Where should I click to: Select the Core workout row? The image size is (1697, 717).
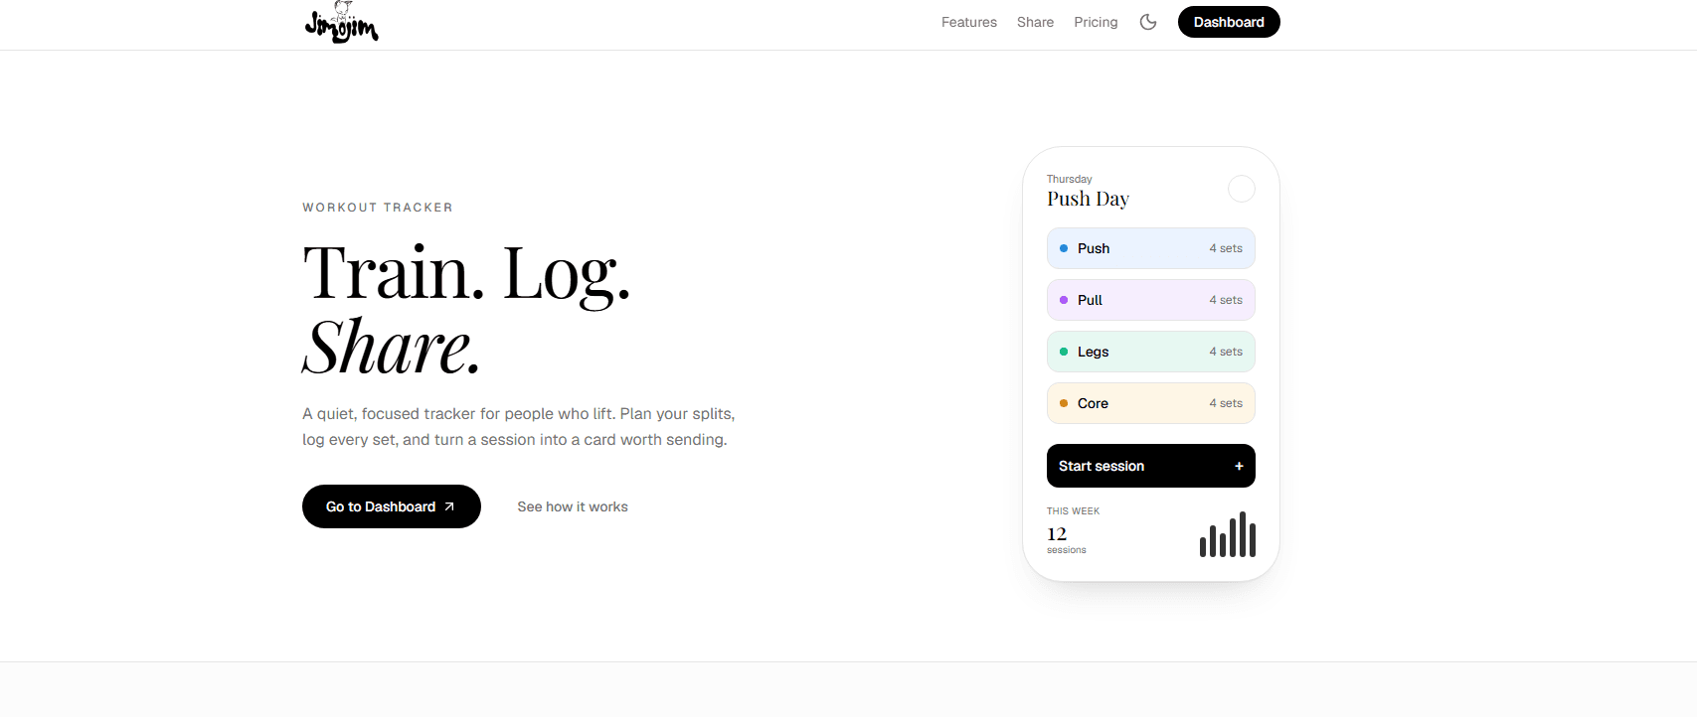click(1151, 403)
